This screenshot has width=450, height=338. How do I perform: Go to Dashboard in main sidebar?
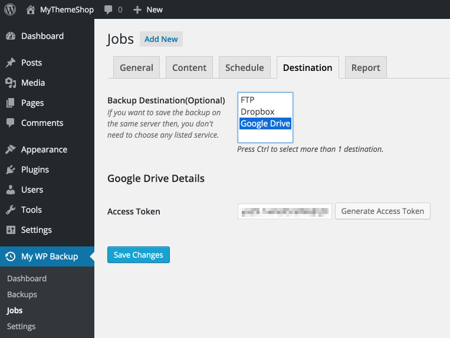point(42,36)
